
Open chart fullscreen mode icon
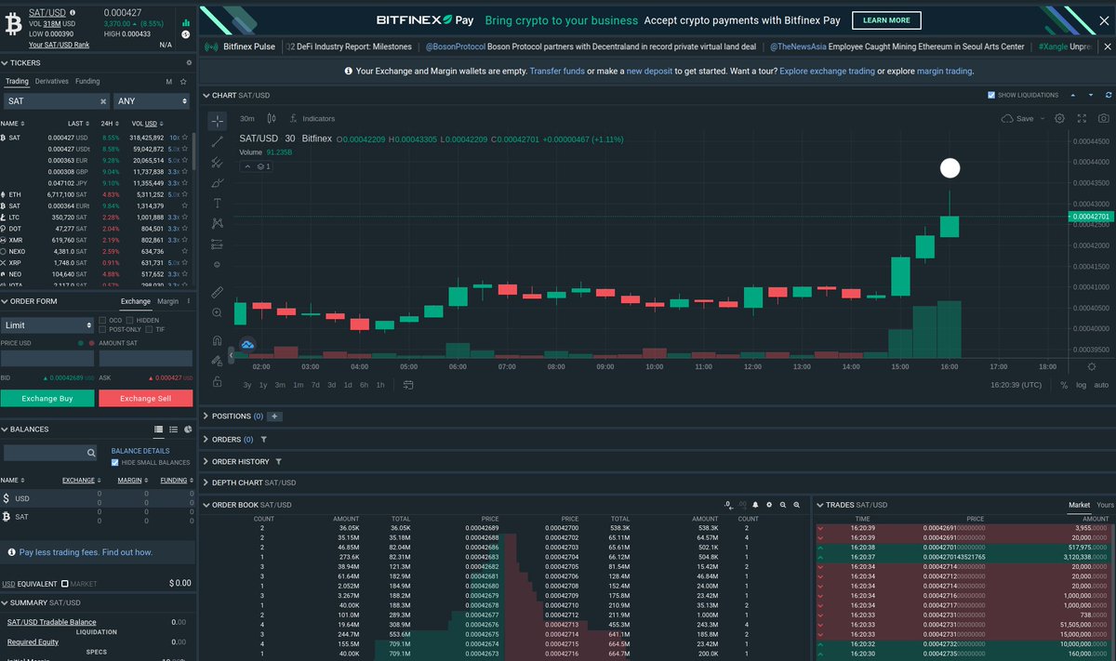(x=1082, y=118)
